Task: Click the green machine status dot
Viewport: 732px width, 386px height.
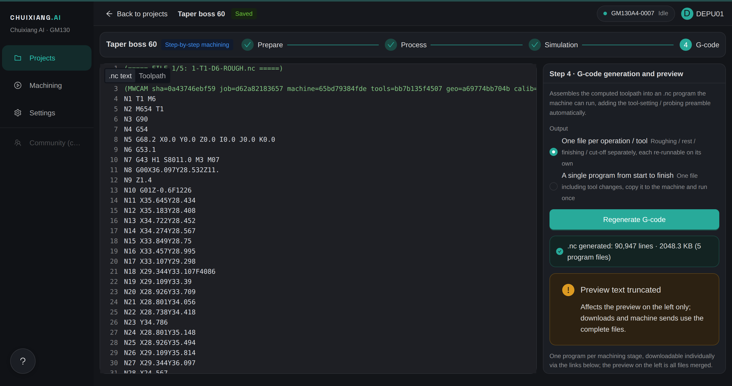Action: 605,14
